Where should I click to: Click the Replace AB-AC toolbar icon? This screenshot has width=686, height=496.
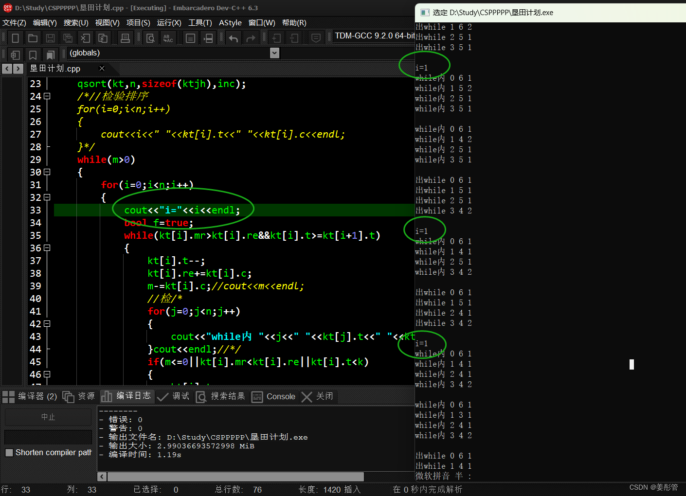click(168, 38)
